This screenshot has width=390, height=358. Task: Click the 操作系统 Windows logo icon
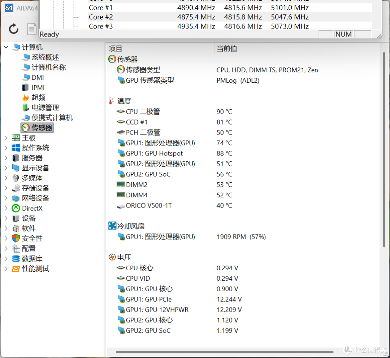click(x=16, y=148)
